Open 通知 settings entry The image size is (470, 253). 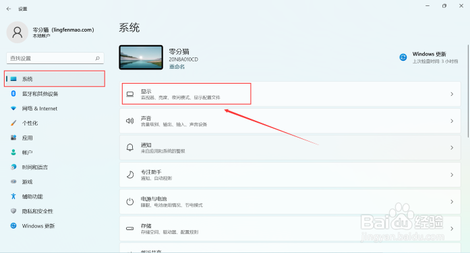(x=290, y=148)
